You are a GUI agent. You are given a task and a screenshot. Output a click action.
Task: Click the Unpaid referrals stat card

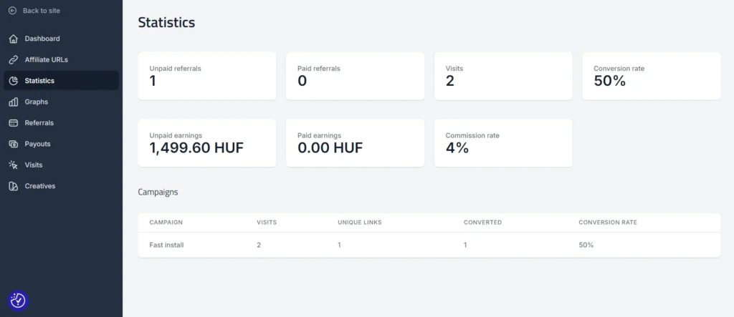tap(206, 75)
